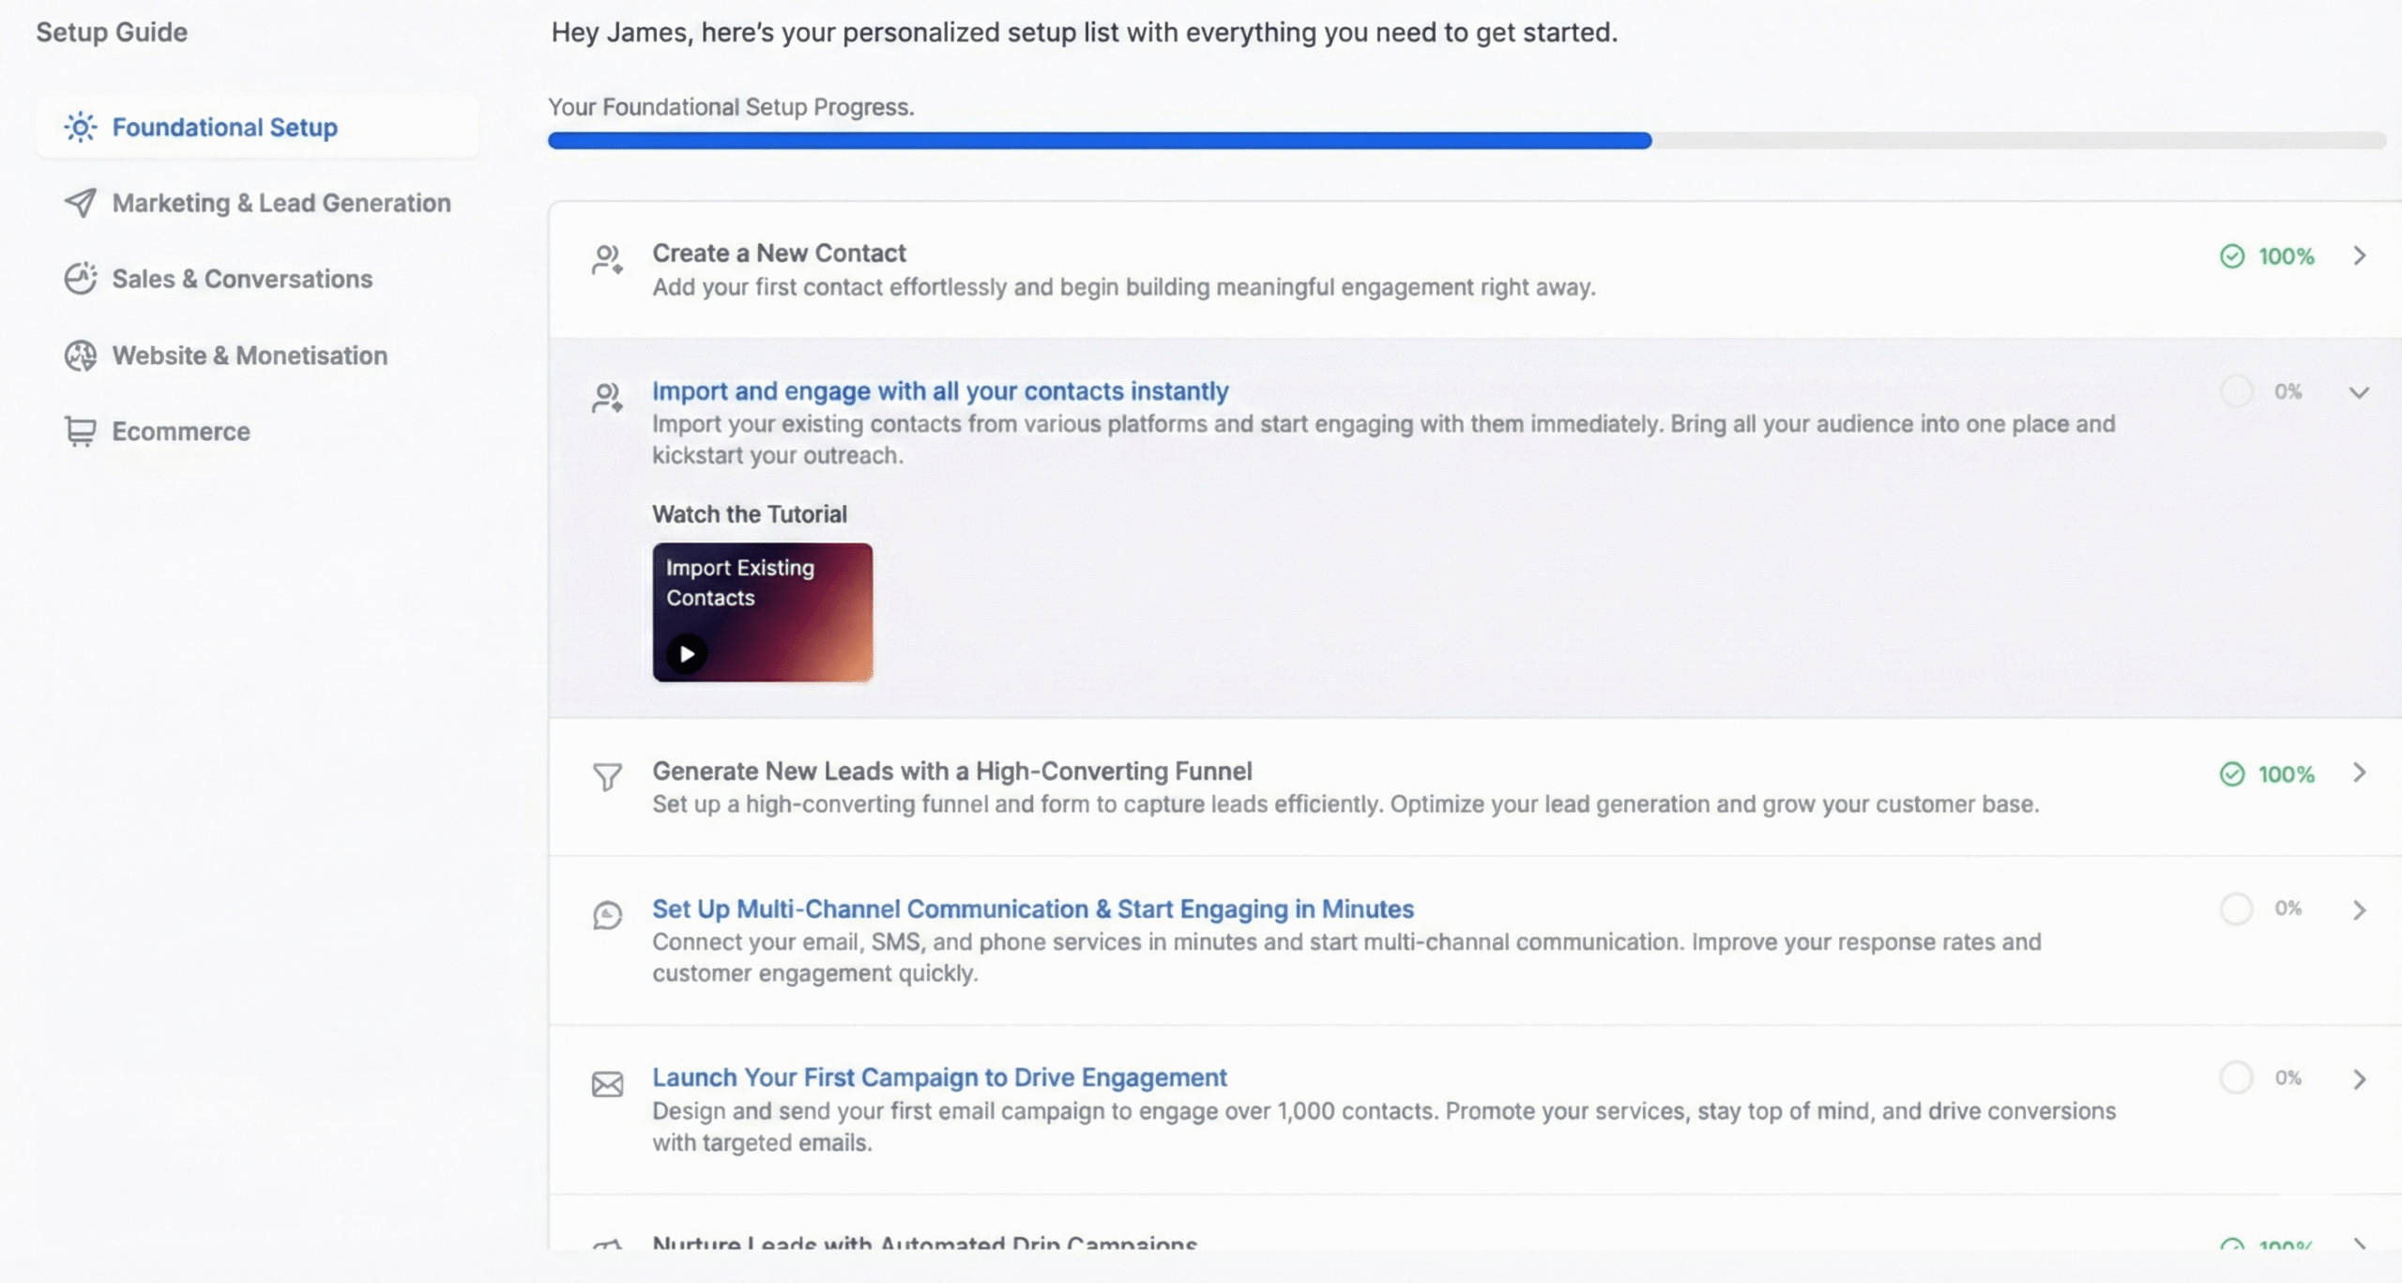
Task: Click 0% label on Import contacts row
Action: [2288, 391]
